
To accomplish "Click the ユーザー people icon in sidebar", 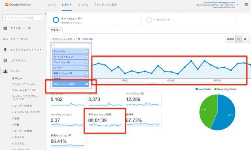I will point(5,71).
